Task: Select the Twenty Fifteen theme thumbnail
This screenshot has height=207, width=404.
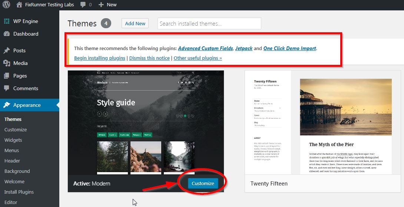Action: [x=322, y=122]
